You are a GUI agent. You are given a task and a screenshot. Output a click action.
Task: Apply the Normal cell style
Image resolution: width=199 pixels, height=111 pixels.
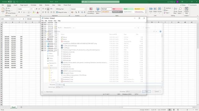[x=106, y=9]
